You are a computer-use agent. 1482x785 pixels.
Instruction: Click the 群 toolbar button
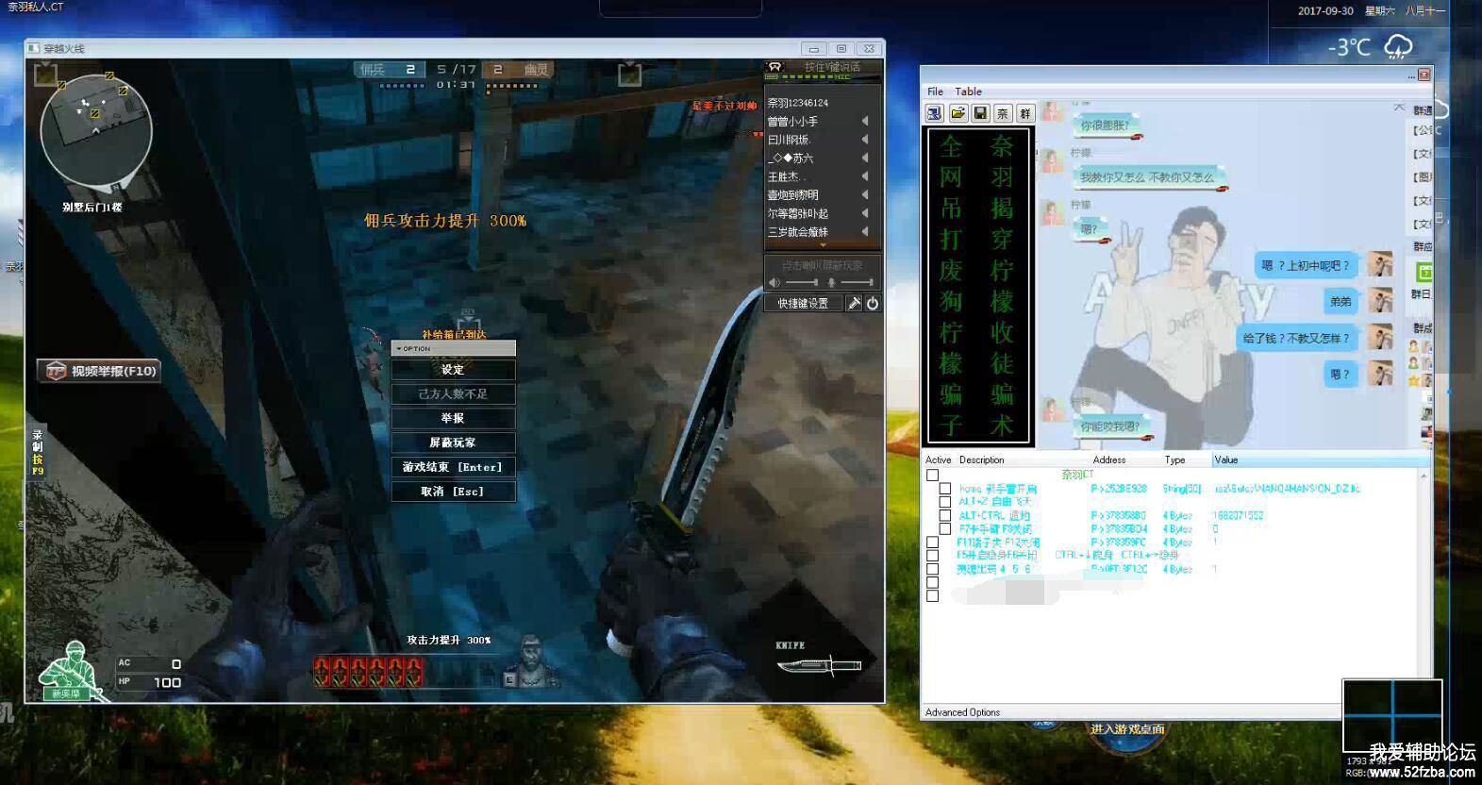pos(1025,113)
